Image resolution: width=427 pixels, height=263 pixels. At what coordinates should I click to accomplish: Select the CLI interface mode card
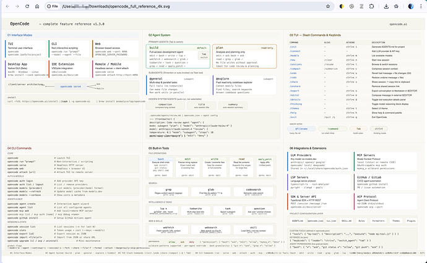(x=70, y=49)
